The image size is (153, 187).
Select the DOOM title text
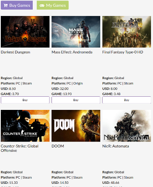(x=58, y=146)
